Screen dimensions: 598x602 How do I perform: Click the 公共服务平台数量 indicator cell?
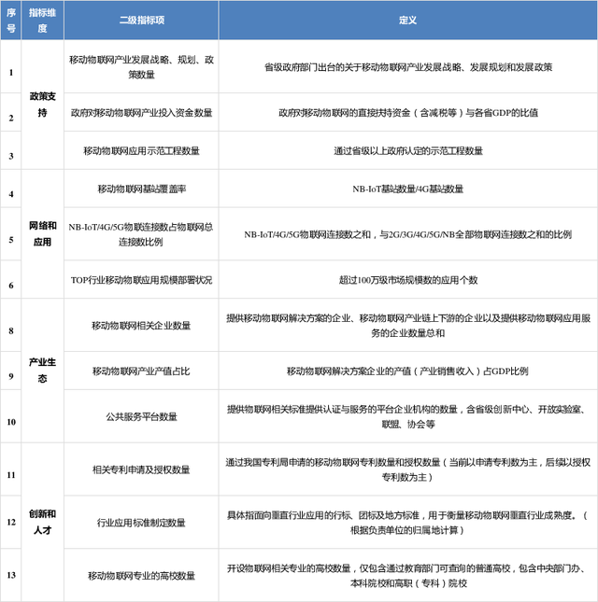pos(141,416)
